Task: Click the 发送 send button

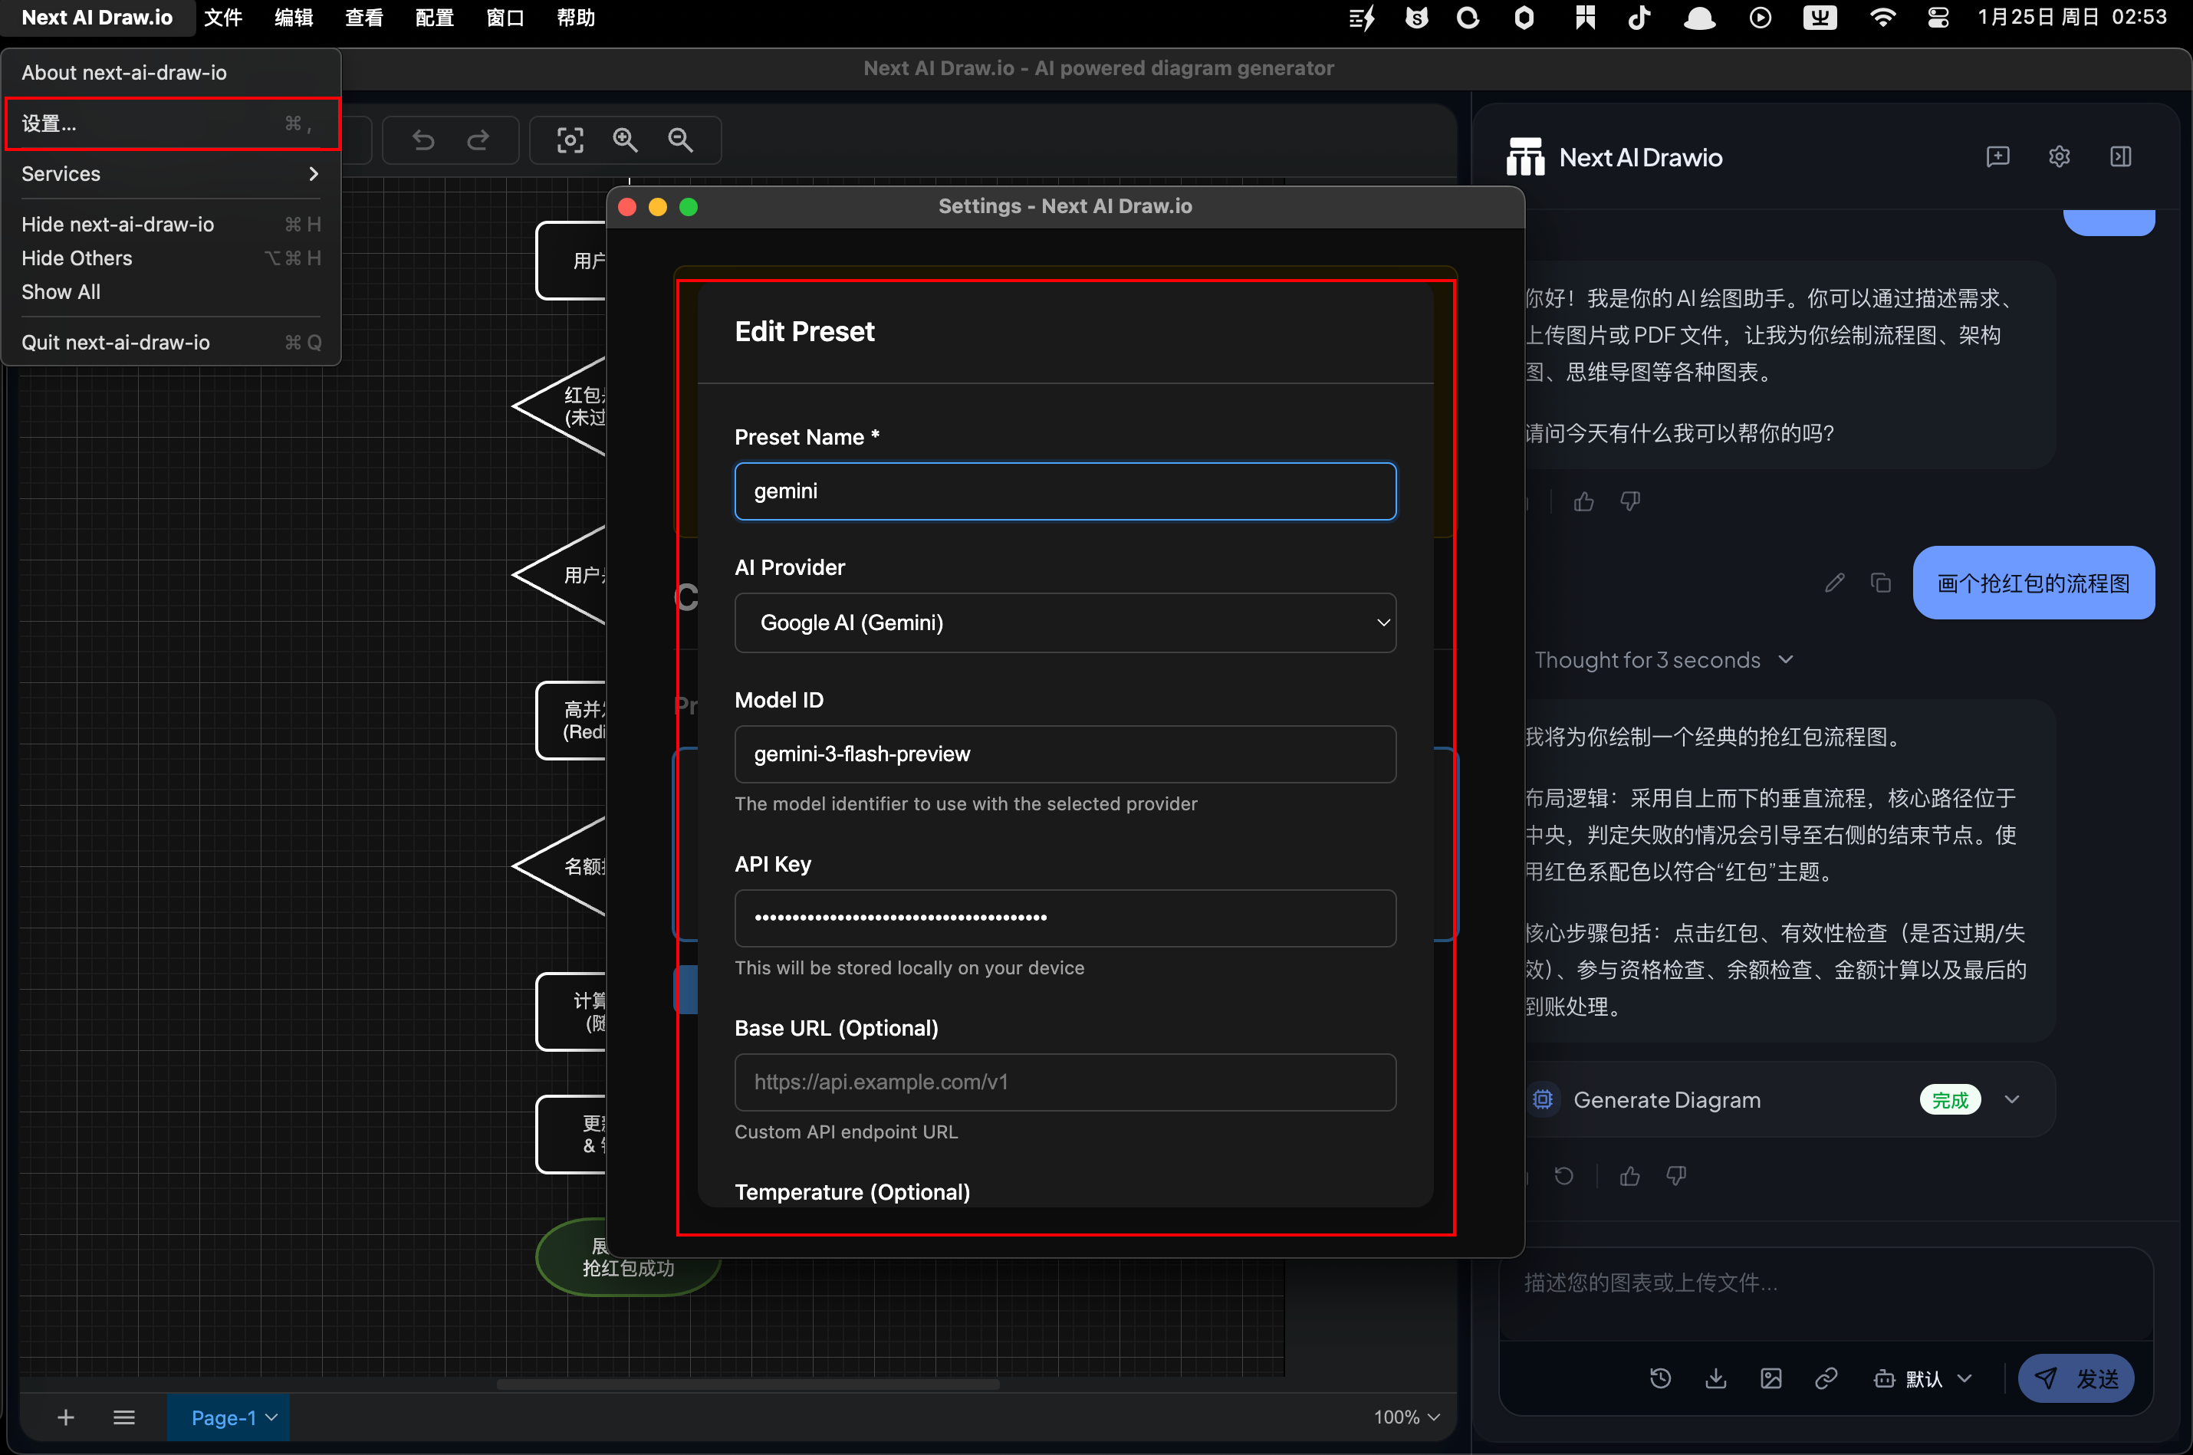Action: pyautogui.click(x=2075, y=1378)
